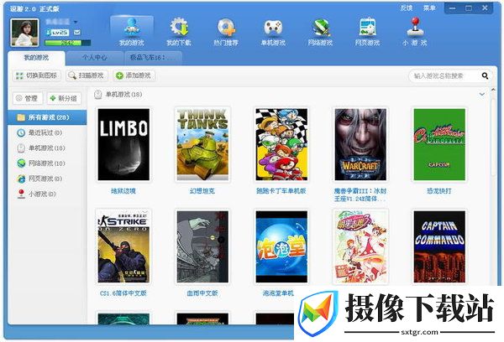
Task: Select 小游戏 (0) in sidebar
Action: point(47,194)
